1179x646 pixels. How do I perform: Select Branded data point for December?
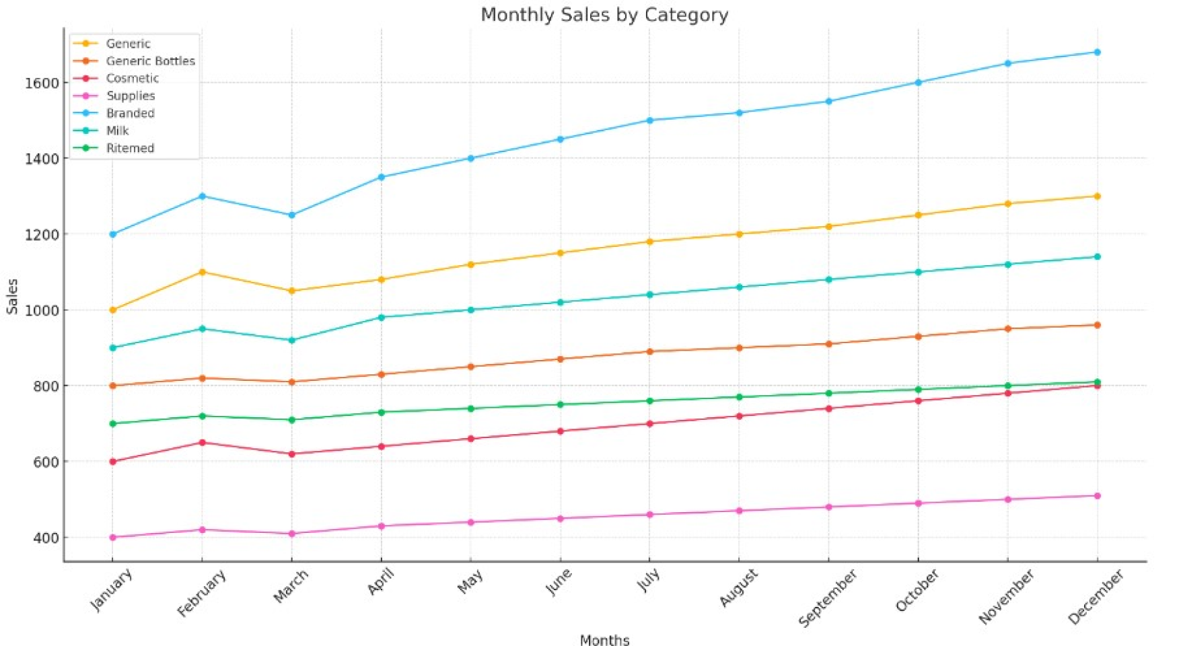[x=1097, y=52]
